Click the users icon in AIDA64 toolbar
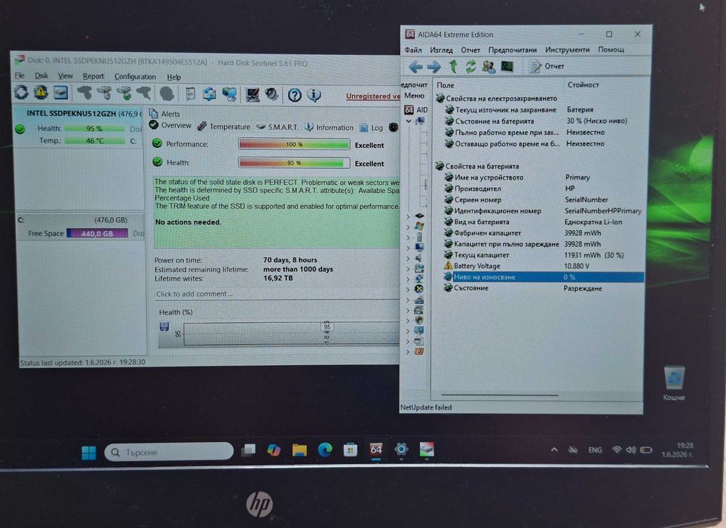726x528 pixels. click(489, 66)
